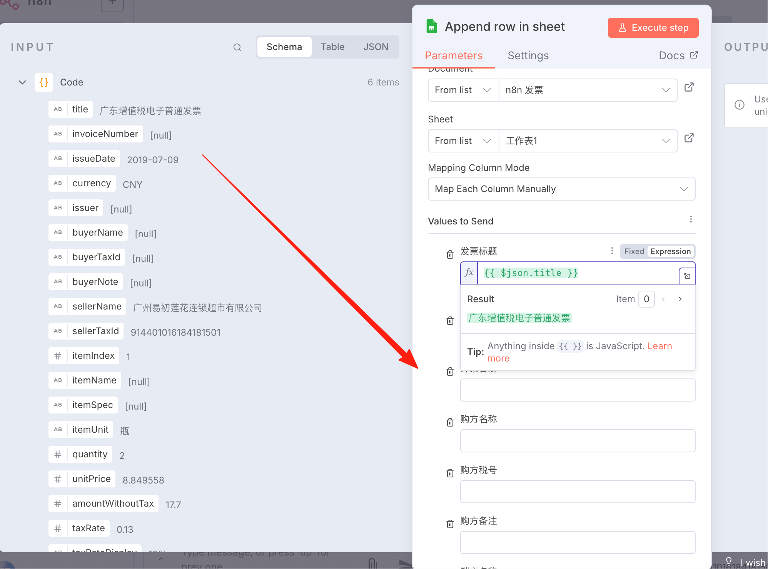Delete the 购方税号 field with trash icon
Viewport: 768px width, 569px height.
coord(450,473)
